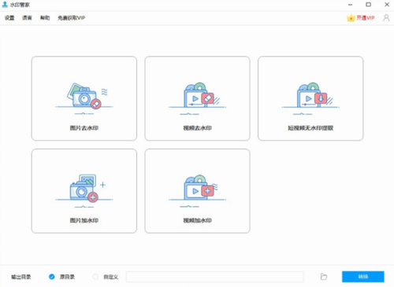Click the 开通VIP link
Screen dimensions: 394x287
tap(366, 18)
